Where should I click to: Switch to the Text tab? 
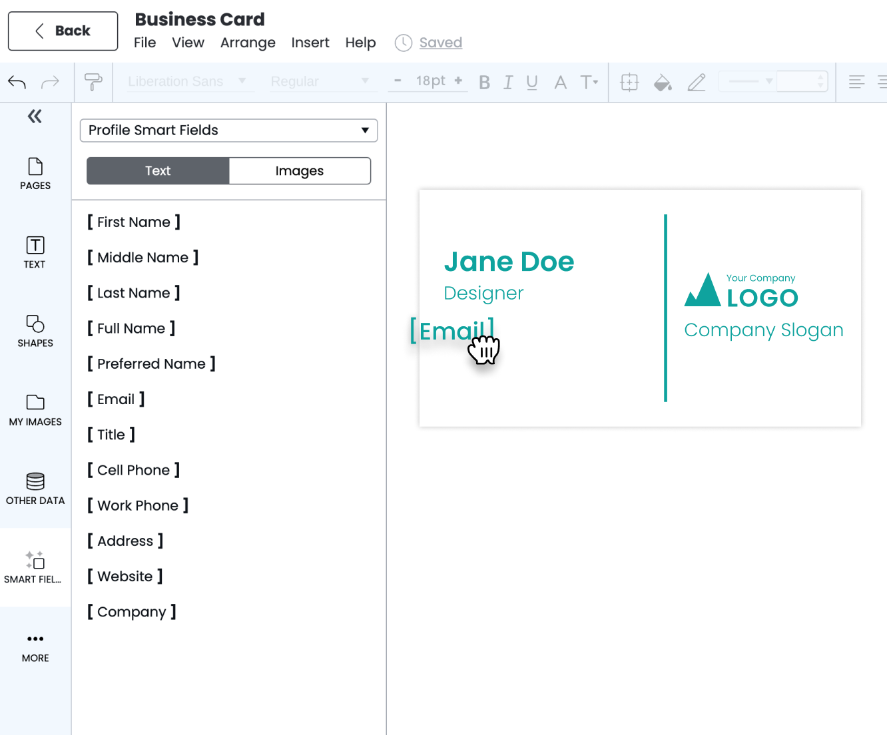tap(157, 170)
